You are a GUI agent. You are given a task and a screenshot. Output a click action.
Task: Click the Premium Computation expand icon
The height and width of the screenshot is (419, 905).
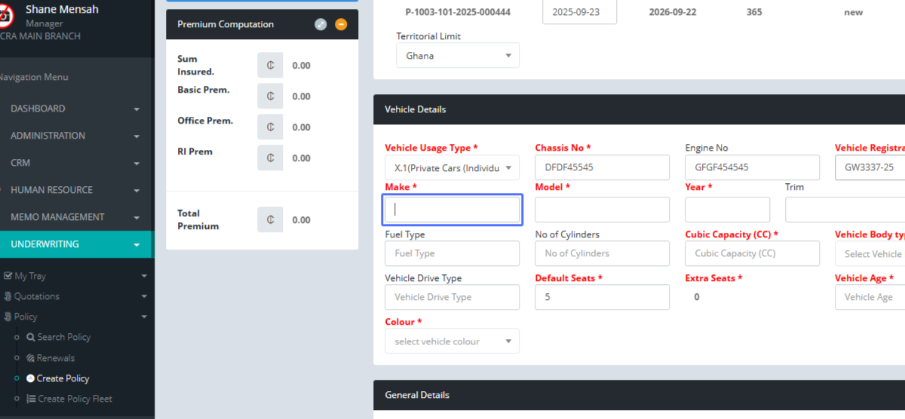click(x=321, y=24)
